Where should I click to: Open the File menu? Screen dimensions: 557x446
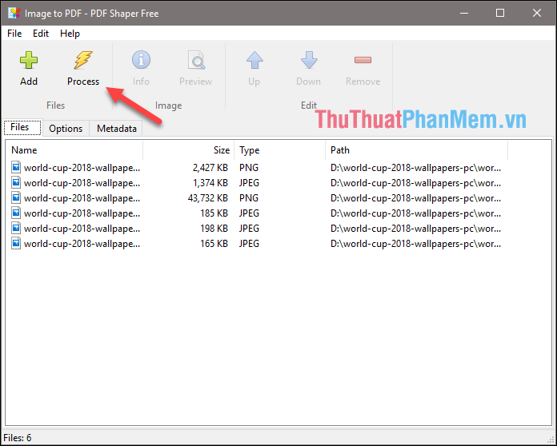[14, 34]
